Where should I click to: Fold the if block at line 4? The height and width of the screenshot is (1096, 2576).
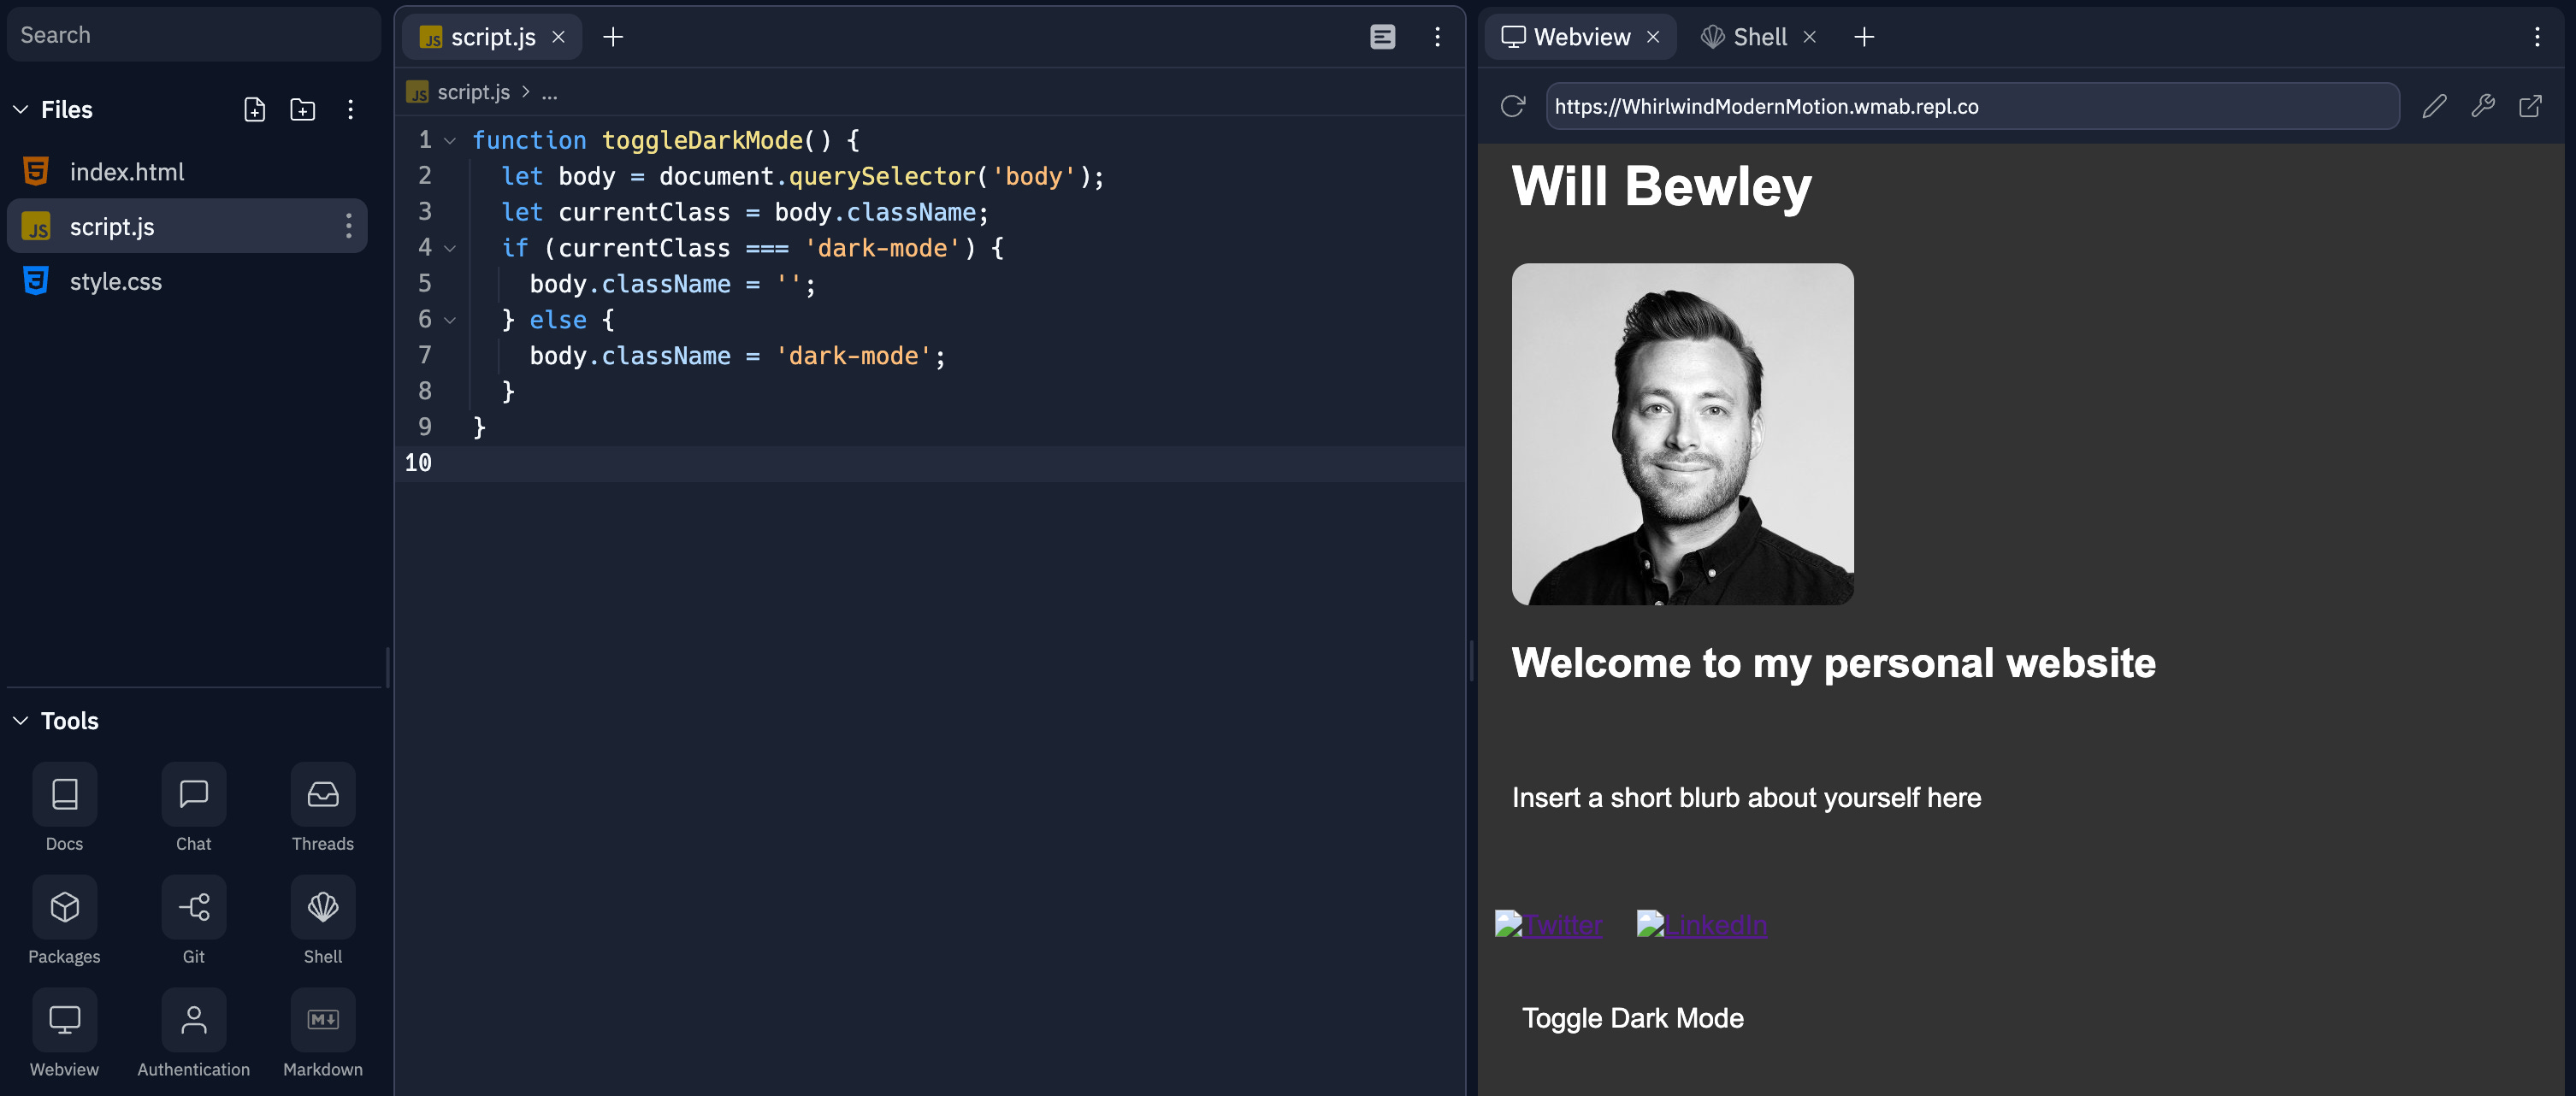click(x=450, y=248)
